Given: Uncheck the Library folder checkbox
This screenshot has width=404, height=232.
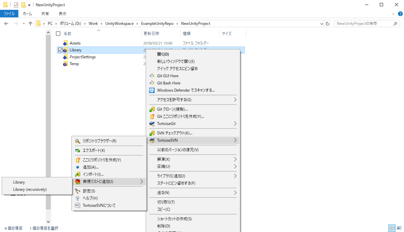Looking at the screenshot, I should click(60, 50).
